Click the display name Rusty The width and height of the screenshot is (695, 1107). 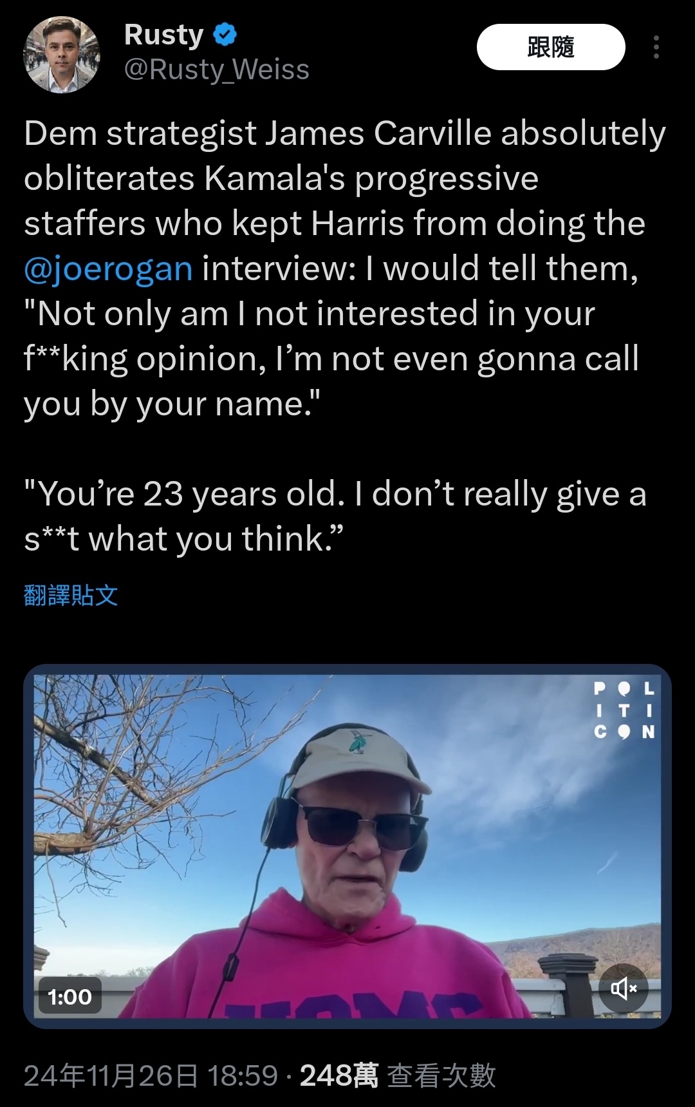point(164,35)
